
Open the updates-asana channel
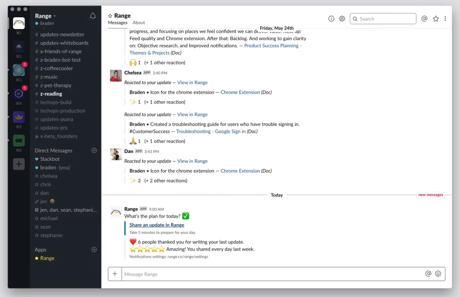click(57, 119)
